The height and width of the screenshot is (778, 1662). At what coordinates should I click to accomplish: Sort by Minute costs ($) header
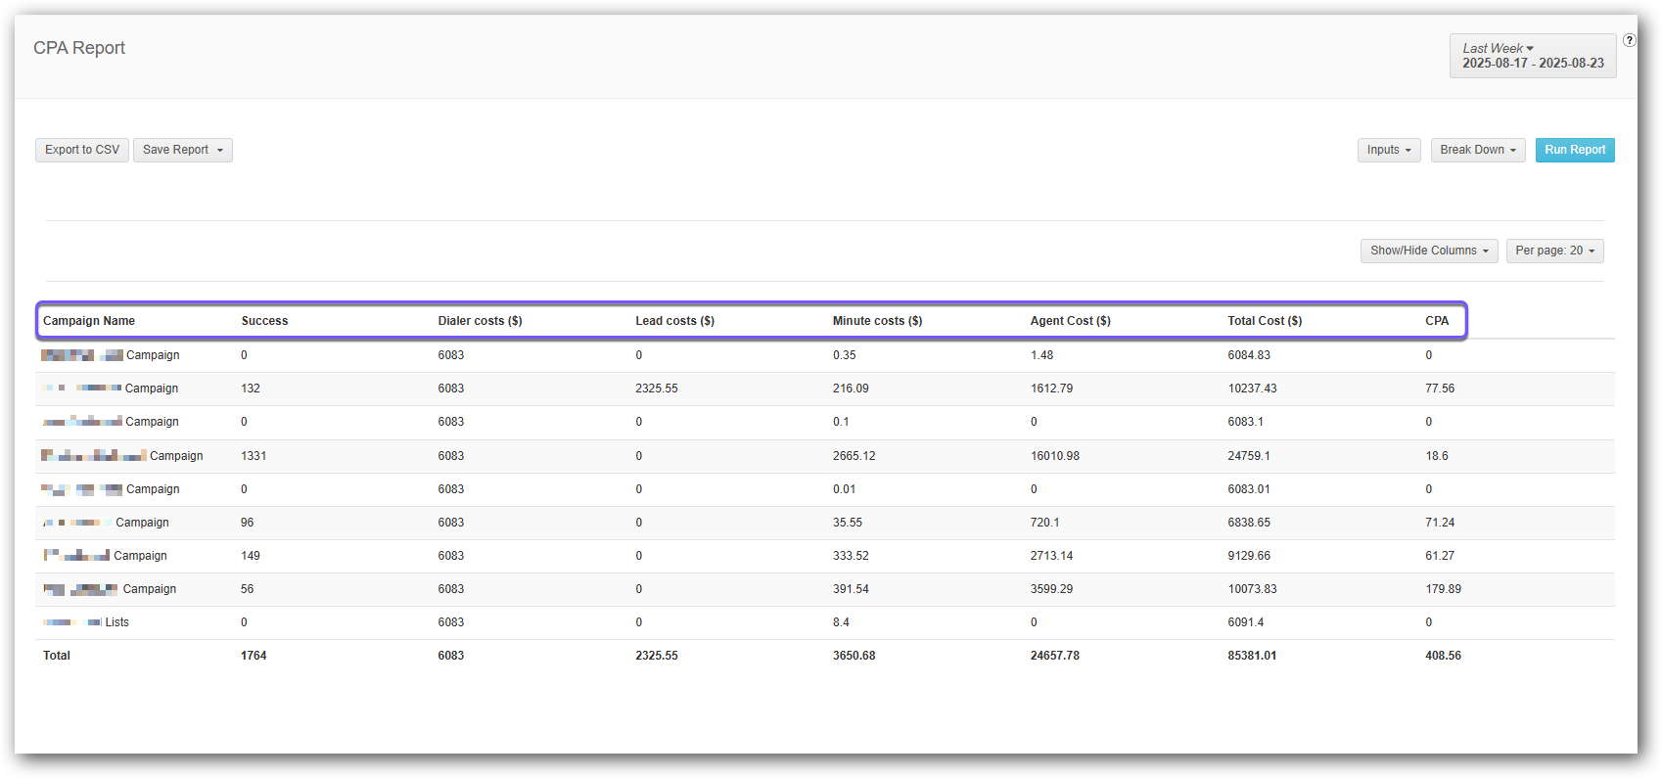tap(878, 321)
